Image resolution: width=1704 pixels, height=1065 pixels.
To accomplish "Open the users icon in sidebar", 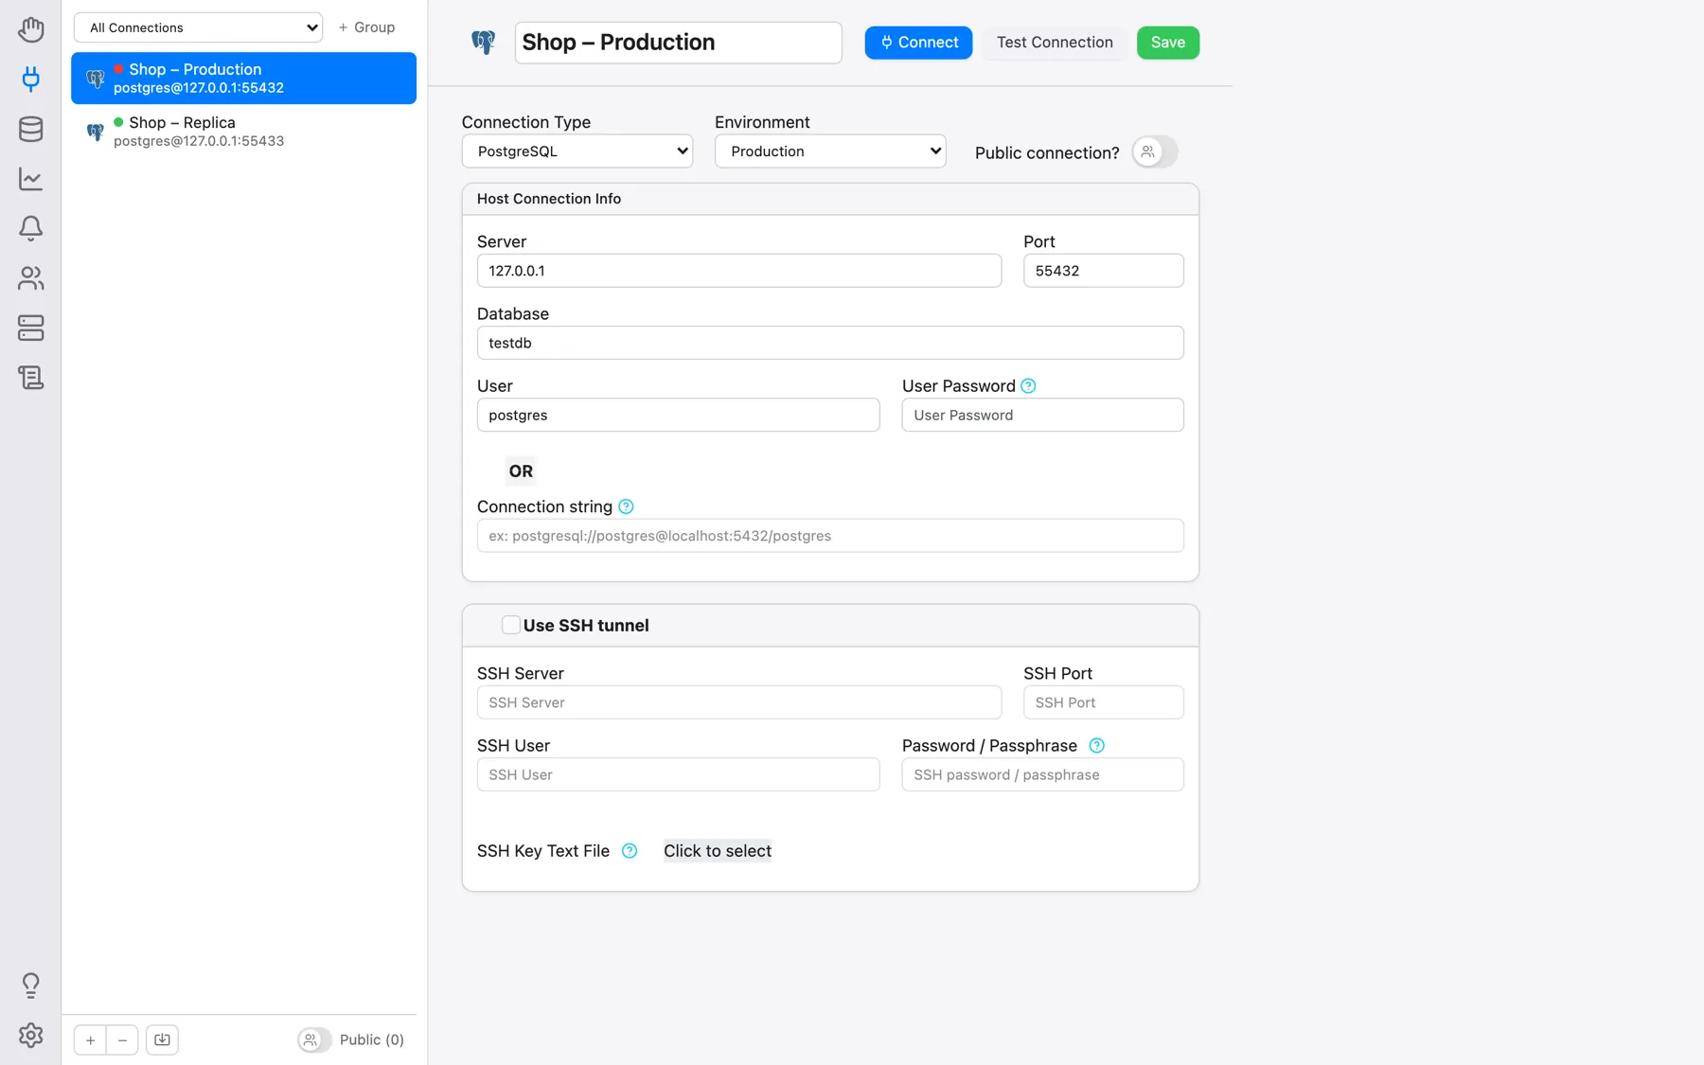I will (30, 278).
